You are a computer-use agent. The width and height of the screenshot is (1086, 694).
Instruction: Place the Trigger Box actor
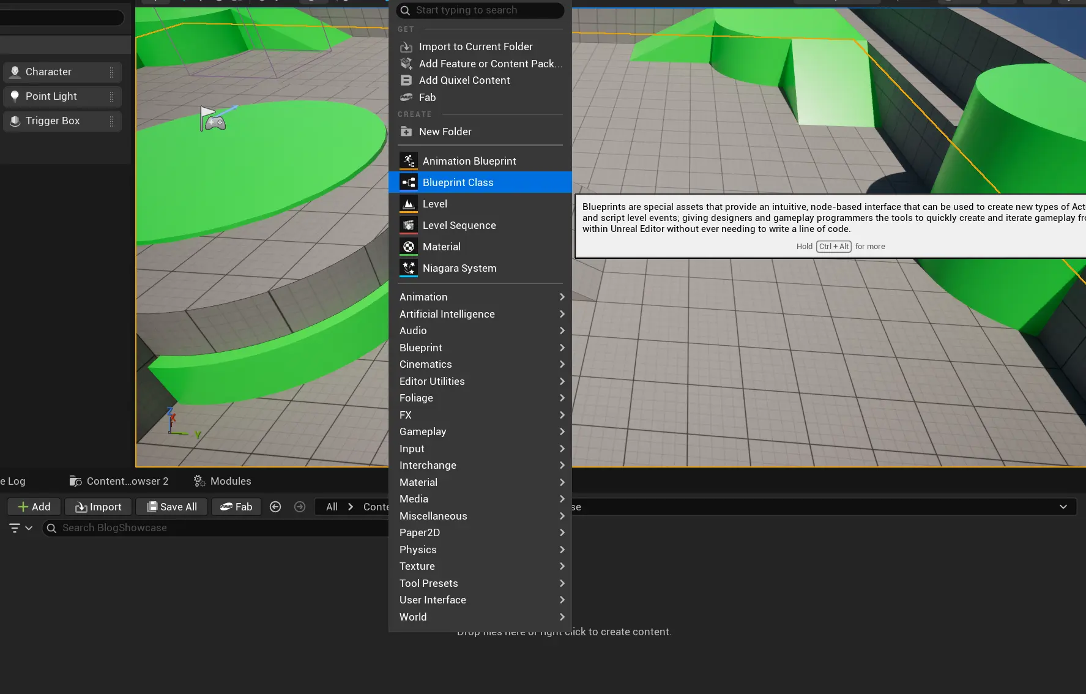point(62,121)
